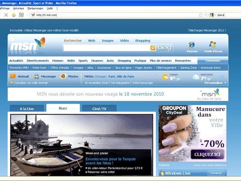Bookmark page with the star icon
Screen dimensions: 241x181
pyautogui.click(x=200, y=15)
